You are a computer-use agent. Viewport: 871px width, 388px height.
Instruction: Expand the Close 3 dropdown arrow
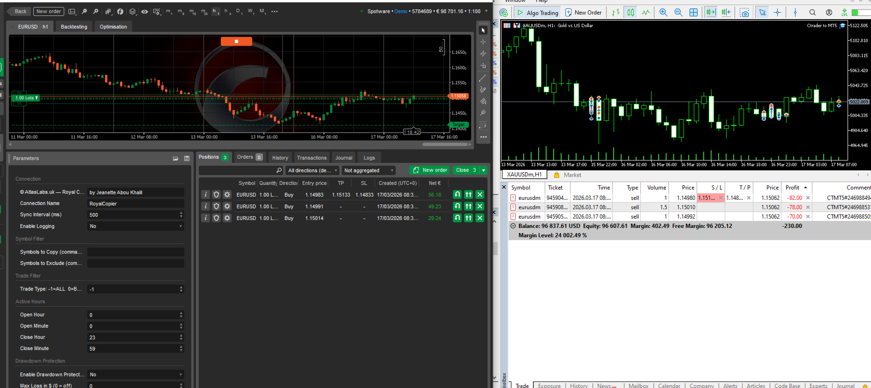point(483,170)
